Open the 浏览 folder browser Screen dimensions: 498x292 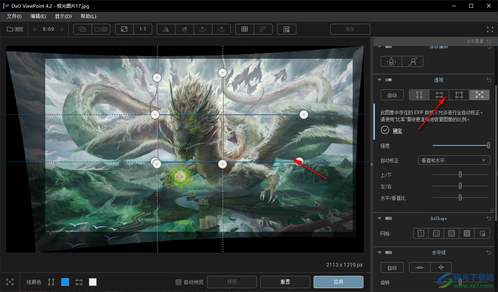(x=15, y=29)
